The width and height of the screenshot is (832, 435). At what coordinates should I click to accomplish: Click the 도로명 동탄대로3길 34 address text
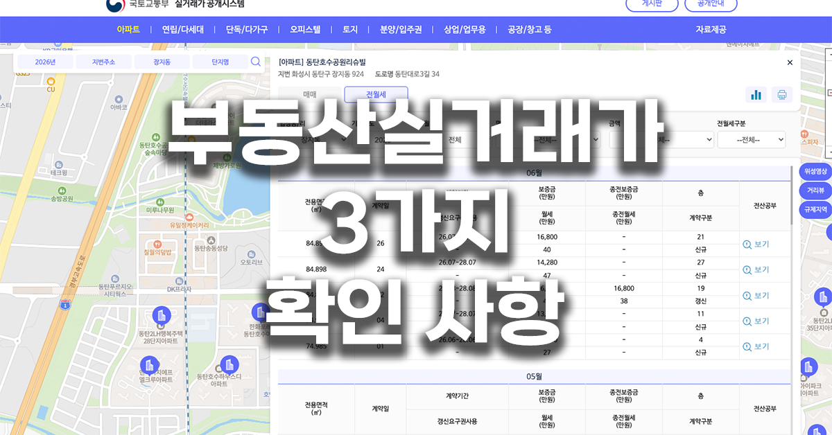pyautogui.click(x=407, y=74)
